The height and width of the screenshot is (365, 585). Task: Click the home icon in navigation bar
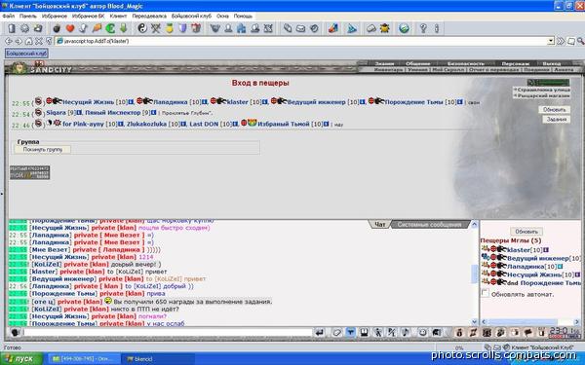pyautogui.click(x=28, y=41)
